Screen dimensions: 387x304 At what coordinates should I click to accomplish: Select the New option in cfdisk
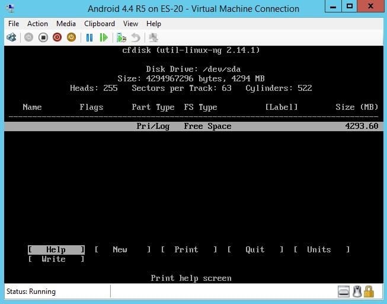pos(123,249)
